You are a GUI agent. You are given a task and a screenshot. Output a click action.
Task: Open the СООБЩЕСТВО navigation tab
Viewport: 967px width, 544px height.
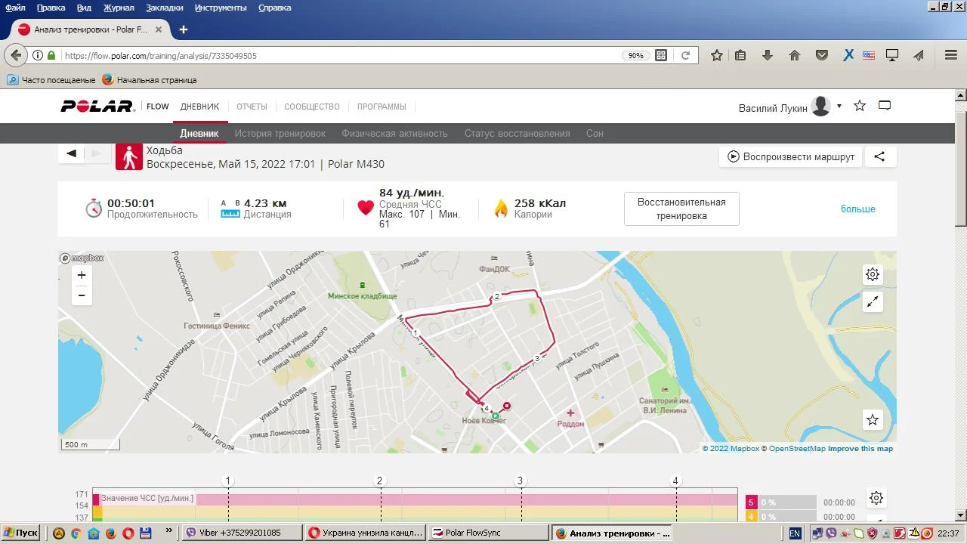312,107
